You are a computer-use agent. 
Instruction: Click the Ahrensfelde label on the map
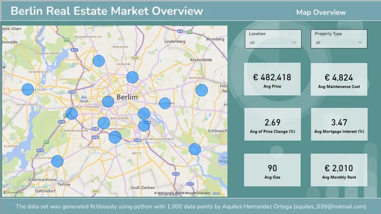click(201, 59)
